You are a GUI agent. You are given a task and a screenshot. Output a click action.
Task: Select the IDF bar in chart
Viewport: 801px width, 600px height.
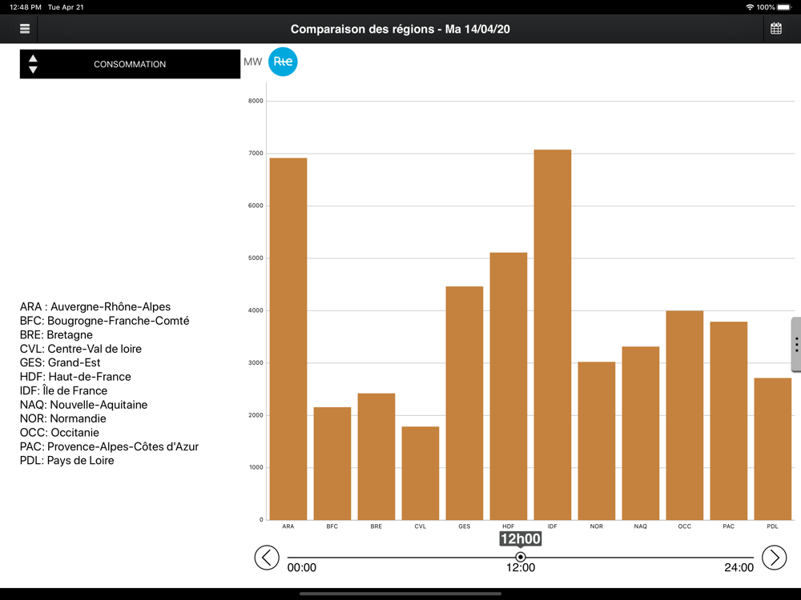(x=552, y=334)
